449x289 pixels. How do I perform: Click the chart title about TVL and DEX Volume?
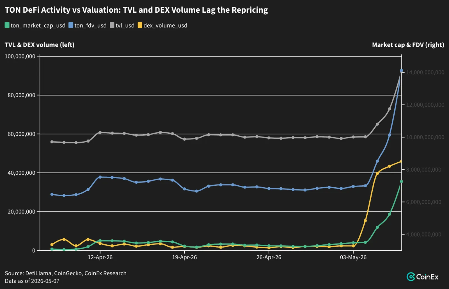(x=136, y=10)
